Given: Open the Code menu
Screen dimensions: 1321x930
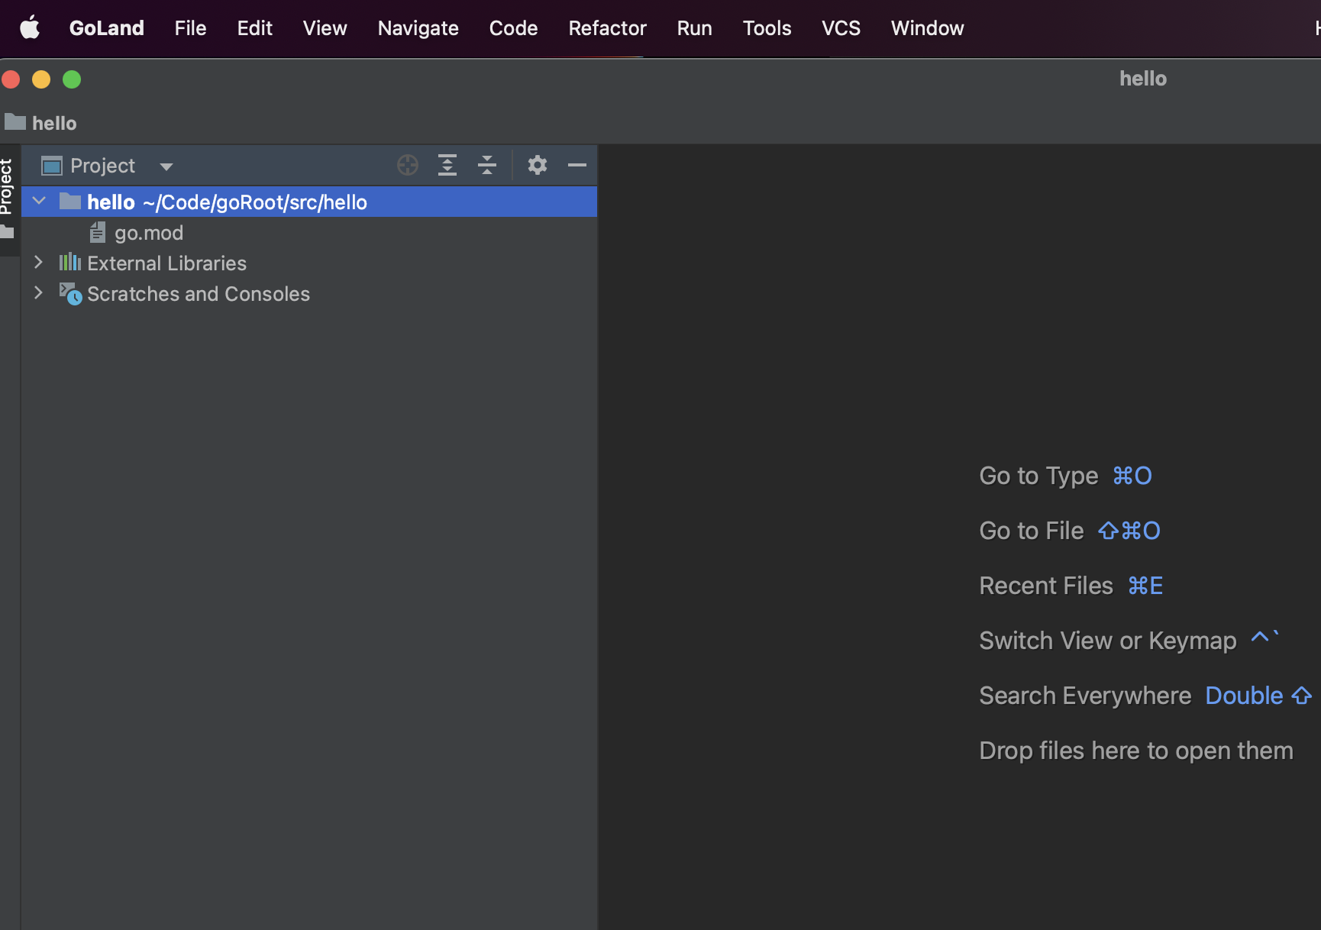Looking at the screenshot, I should (x=513, y=28).
